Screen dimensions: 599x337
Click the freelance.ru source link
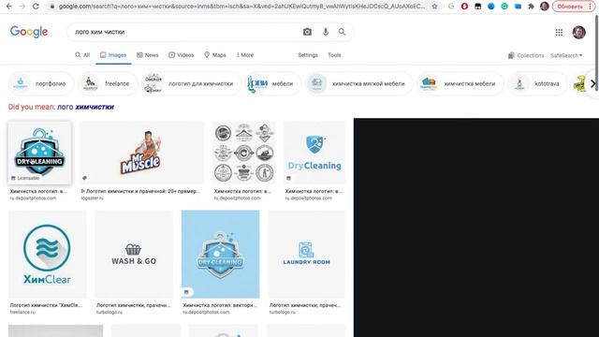coord(22,312)
